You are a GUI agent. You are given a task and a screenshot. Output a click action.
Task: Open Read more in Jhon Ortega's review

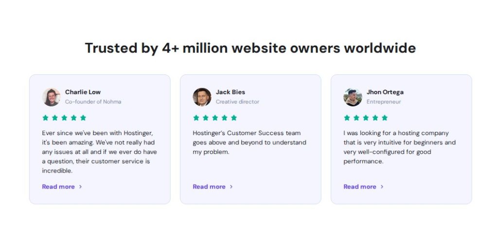click(x=360, y=187)
